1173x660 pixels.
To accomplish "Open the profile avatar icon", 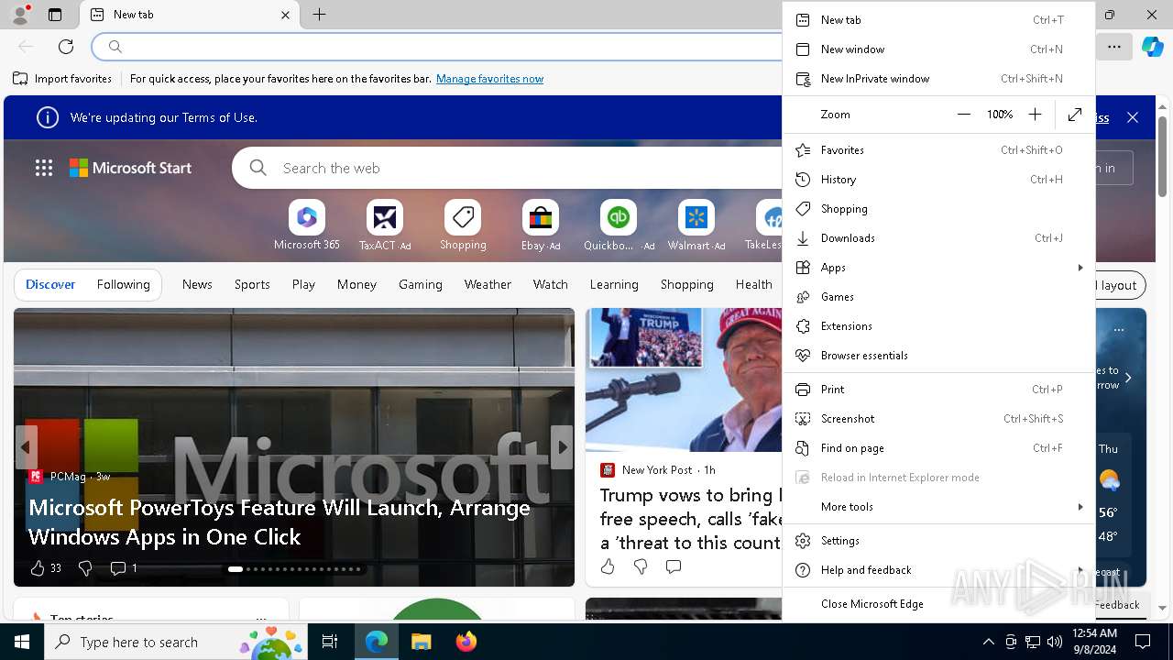I will 20,15.
